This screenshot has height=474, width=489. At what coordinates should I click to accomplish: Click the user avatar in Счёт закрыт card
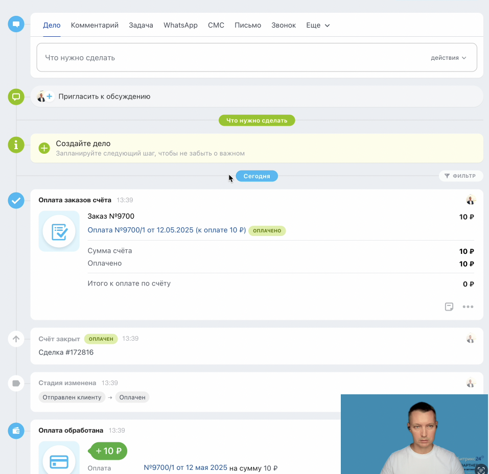[471, 338]
